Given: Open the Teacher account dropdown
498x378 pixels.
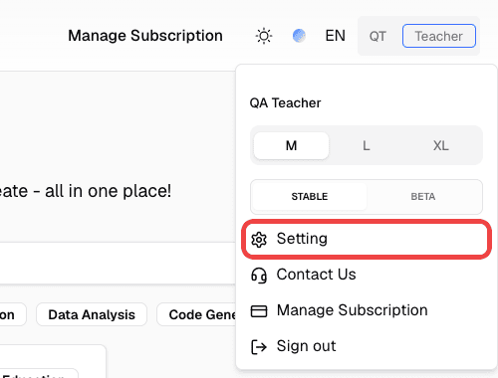Looking at the screenshot, I should [439, 36].
